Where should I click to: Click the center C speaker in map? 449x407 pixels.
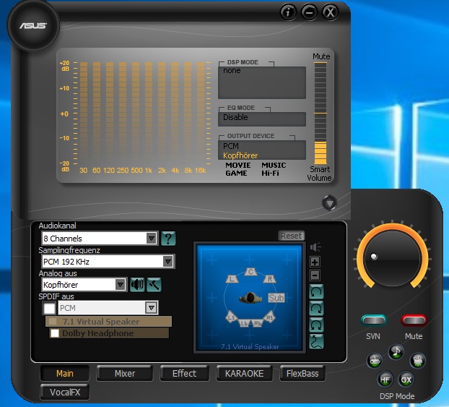[x=250, y=272]
